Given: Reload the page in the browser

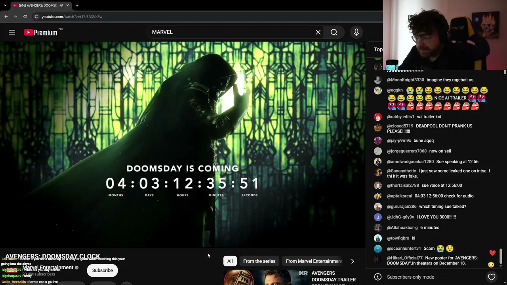Looking at the screenshot, I should point(25,17).
